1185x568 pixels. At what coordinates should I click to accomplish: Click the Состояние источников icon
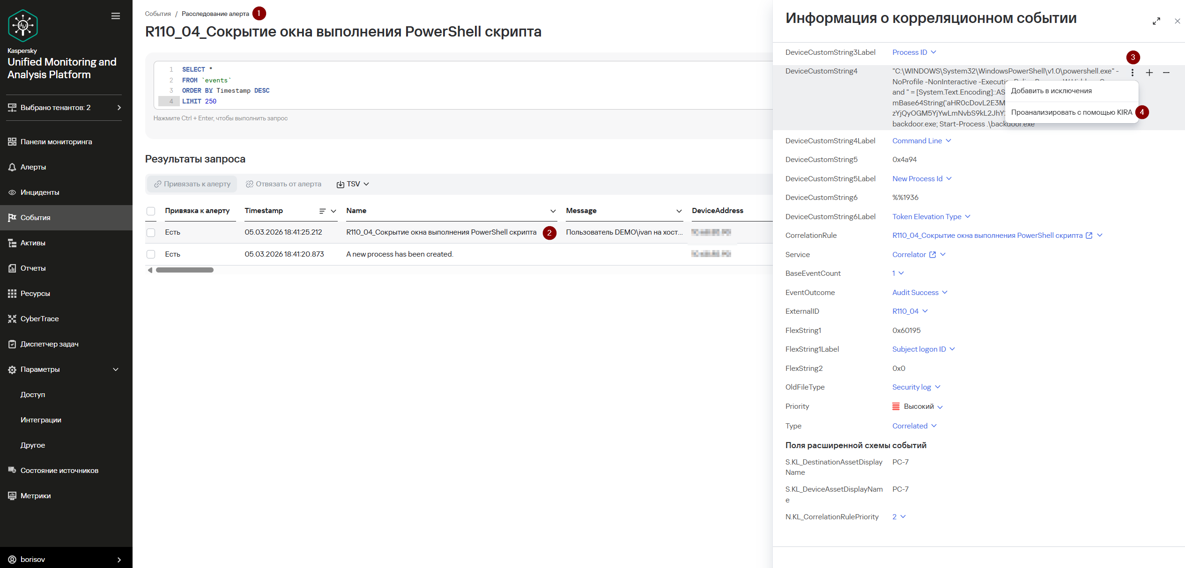click(x=12, y=471)
